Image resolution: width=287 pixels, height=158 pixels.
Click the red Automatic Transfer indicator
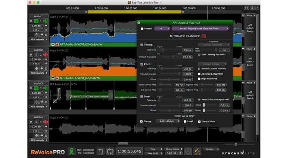point(204,36)
